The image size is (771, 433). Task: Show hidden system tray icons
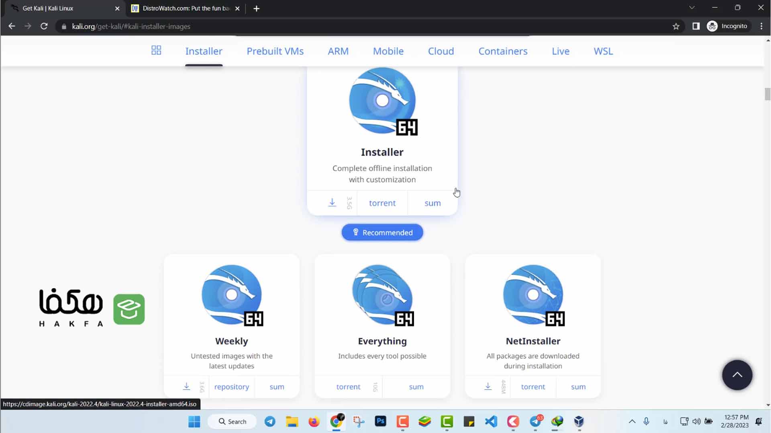tap(632, 421)
